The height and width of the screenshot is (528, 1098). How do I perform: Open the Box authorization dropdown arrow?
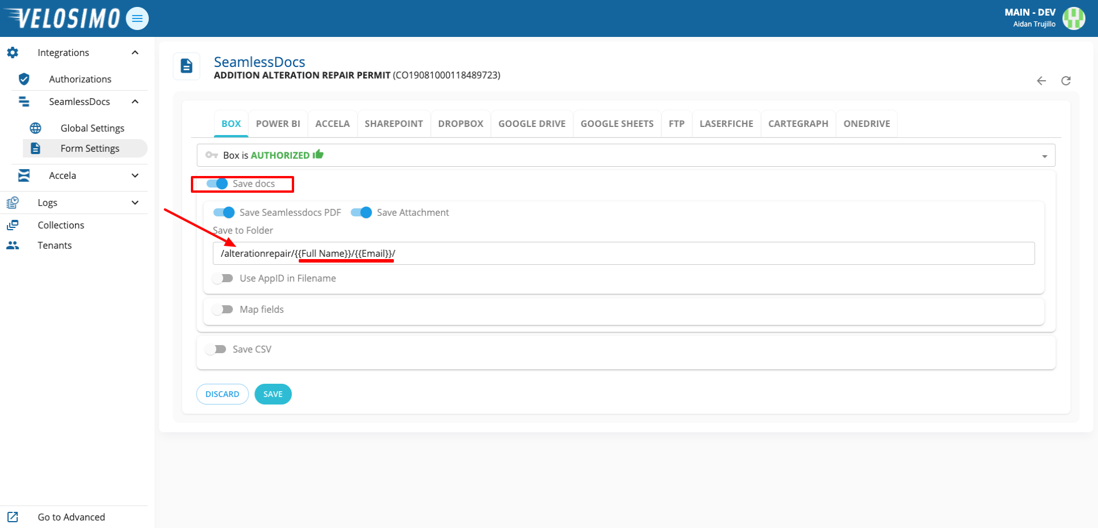pos(1044,156)
